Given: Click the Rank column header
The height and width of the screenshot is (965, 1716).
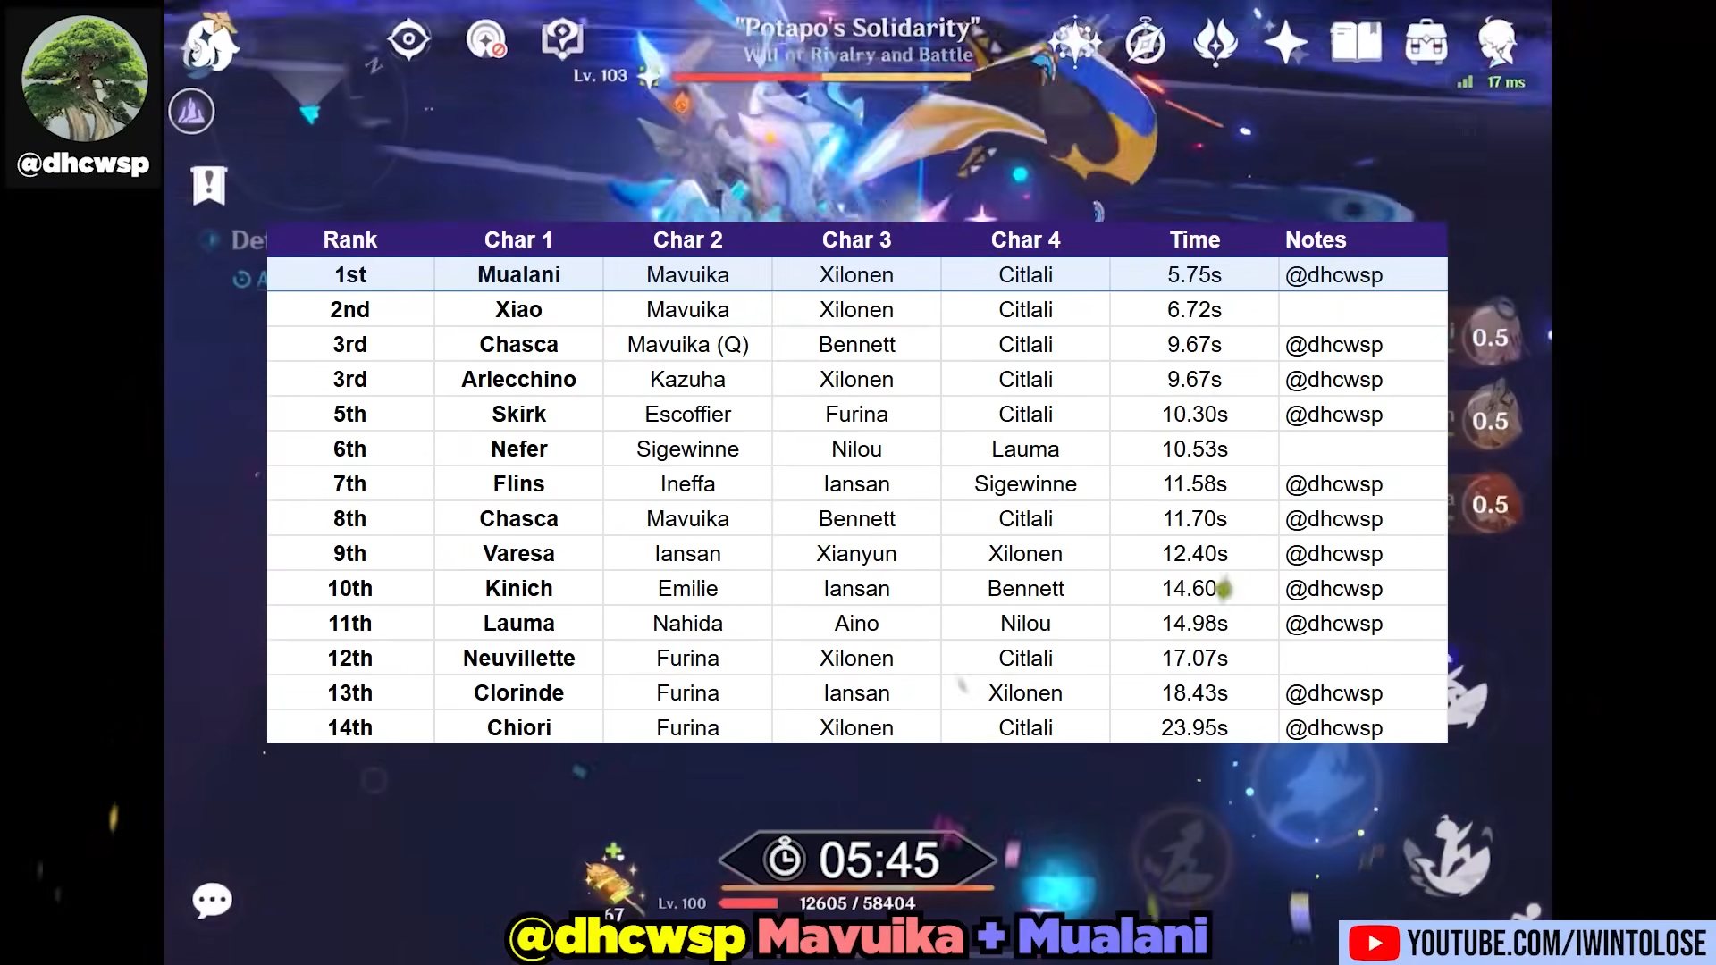Looking at the screenshot, I should (x=349, y=239).
